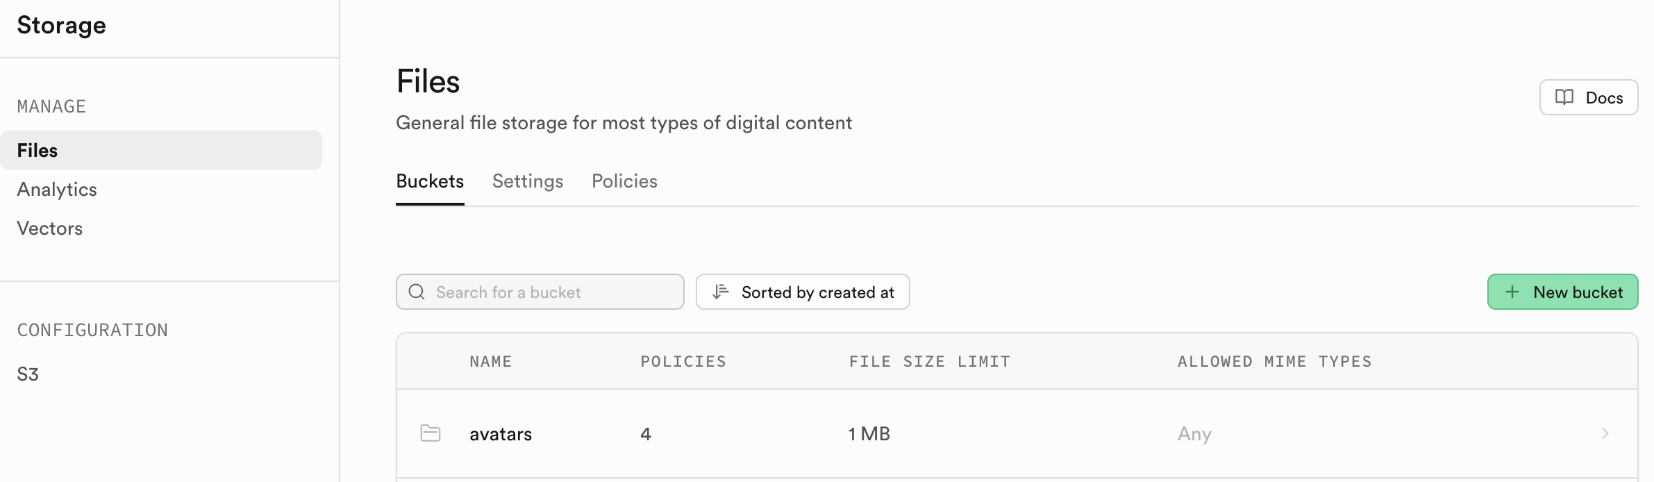Click the NAME column header
Image resolution: width=1654 pixels, height=482 pixels.
click(x=490, y=361)
